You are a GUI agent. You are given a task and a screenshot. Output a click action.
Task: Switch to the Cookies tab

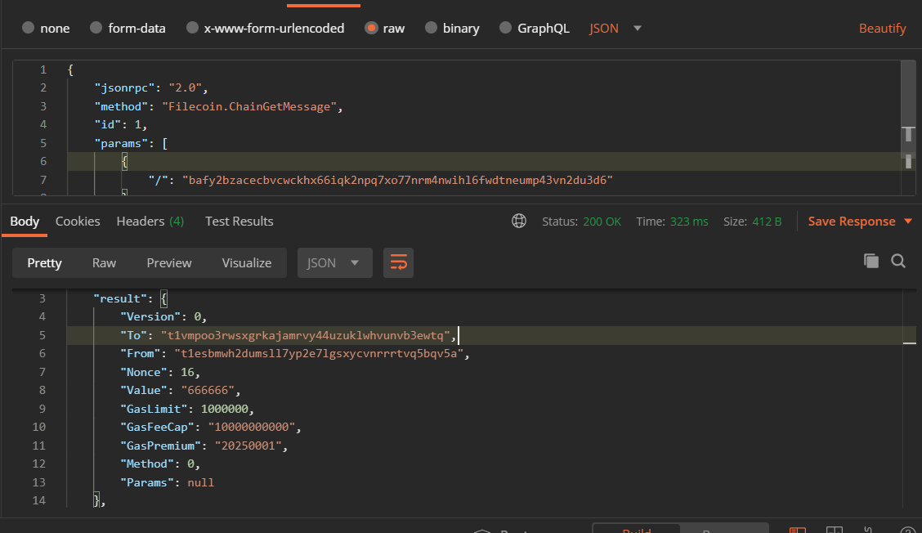pyautogui.click(x=77, y=221)
